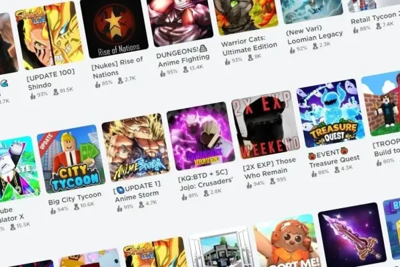The height and width of the screenshot is (267, 400).
Task: Click the thumbs-up icon under Big City Tycoon
Action: pyautogui.click(x=53, y=212)
